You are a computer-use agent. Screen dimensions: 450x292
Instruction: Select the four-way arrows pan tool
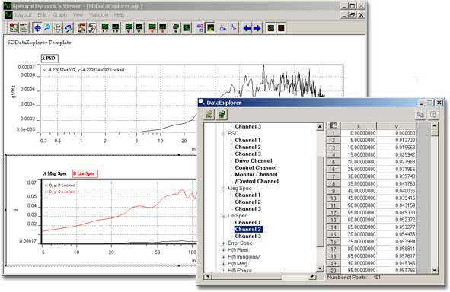(x=58, y=28)
